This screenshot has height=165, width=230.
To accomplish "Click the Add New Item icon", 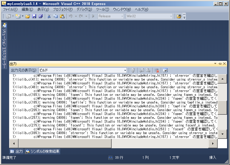I will coord(18,16).
